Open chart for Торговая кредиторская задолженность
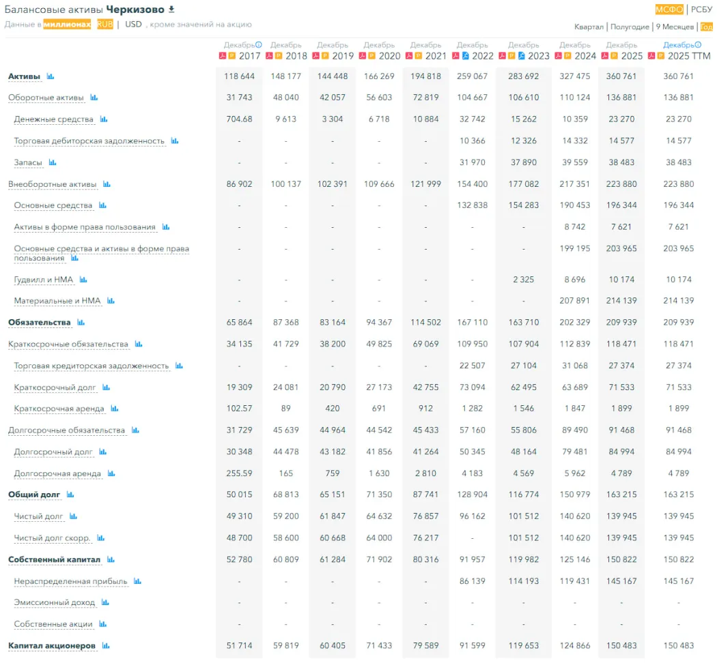 (x=179, y=366)
